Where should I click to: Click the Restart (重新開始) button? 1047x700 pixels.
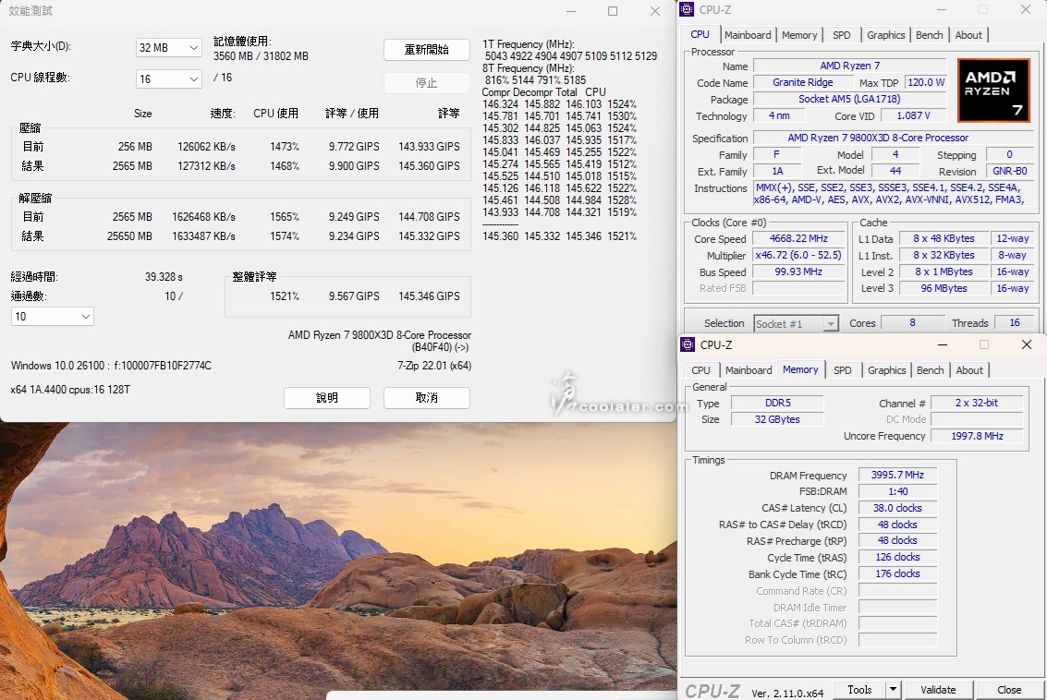427,49
